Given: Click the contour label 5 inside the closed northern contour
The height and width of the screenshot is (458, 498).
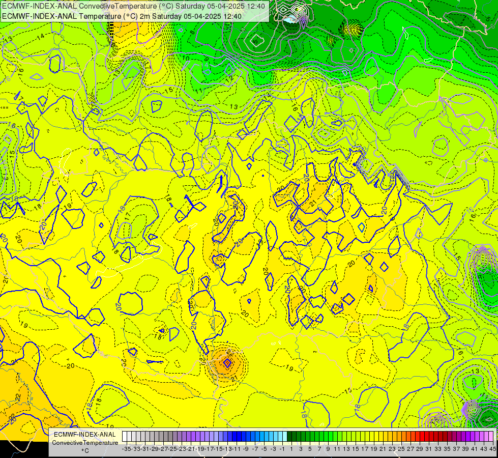Looking at the screenshot, I should point(255,41).
